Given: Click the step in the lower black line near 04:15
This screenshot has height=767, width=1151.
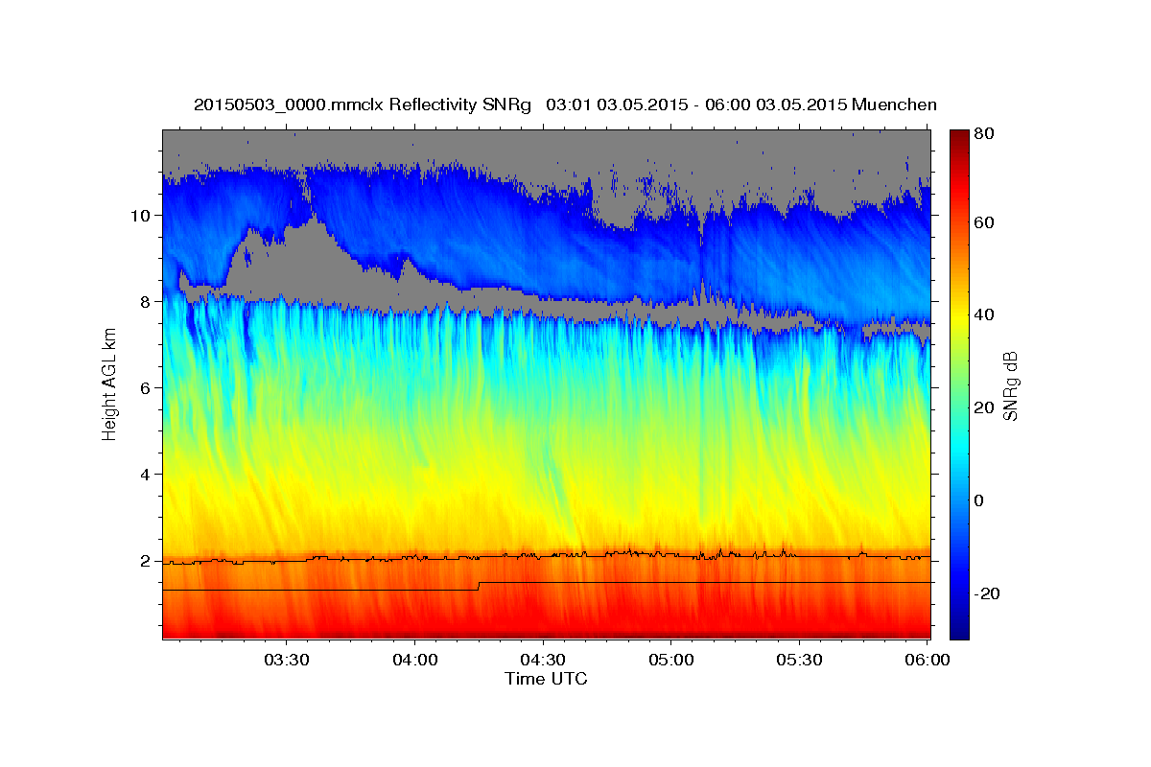Looking at the screenshot, I should point(479,586).
